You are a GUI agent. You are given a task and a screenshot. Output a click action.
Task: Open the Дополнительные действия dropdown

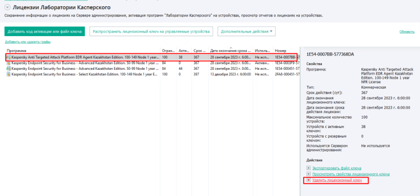[x=247, y=32]
